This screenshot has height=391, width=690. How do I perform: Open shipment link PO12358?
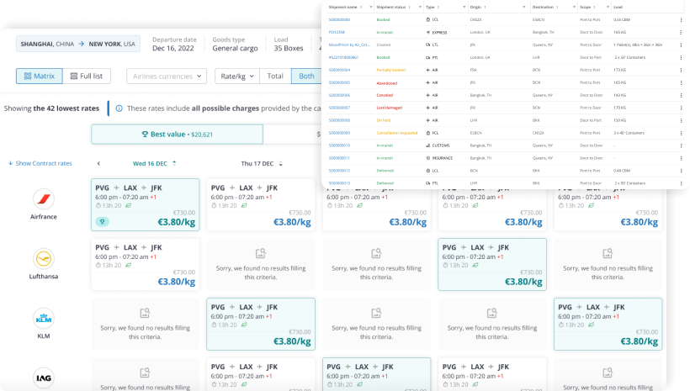pos(337,32)
